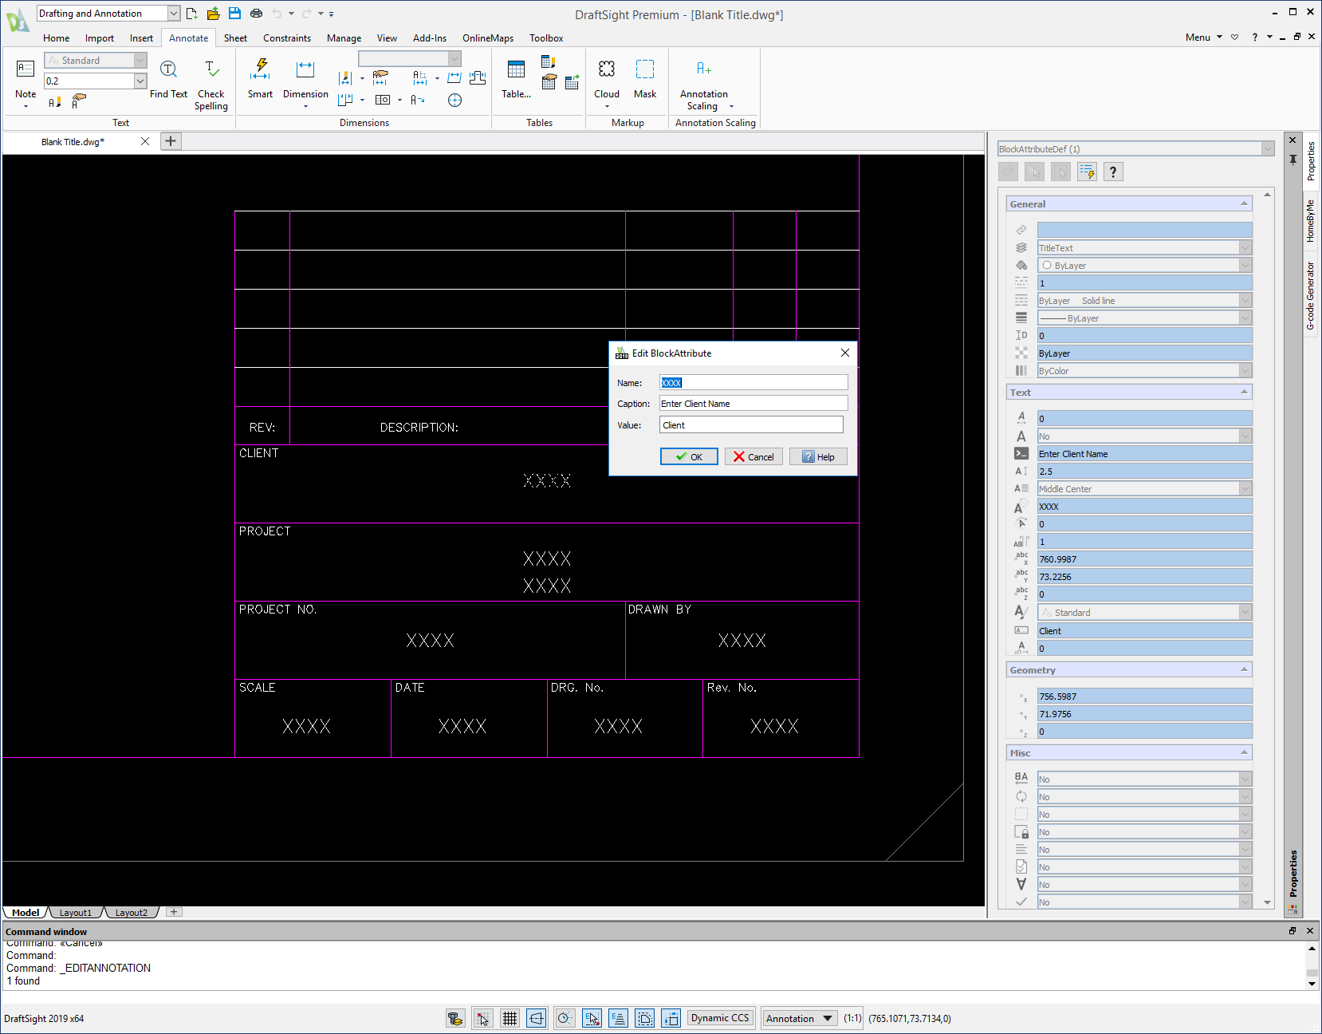Switch to the Layout1 tab
Image resolution: width=1322 pixels, height=1034 pixels.
point(76,912)
